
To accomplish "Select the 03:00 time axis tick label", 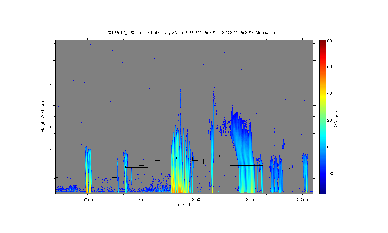I will (88, 200).
